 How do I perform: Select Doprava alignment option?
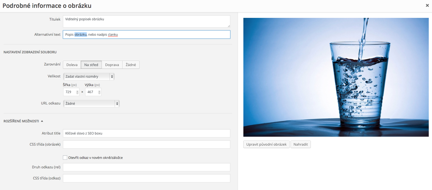pyautogui.click(x=112, y=65)
